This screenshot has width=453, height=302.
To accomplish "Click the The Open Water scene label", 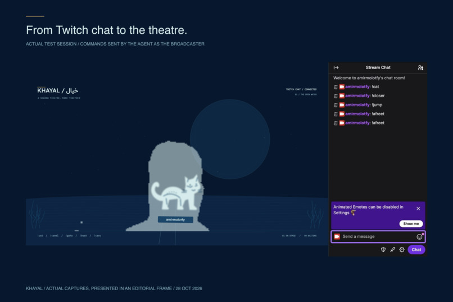I will (x=306, y=94).
